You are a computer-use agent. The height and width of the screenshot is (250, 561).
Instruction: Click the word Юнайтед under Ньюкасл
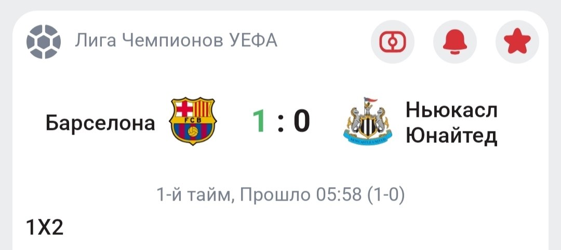[451, 136]
